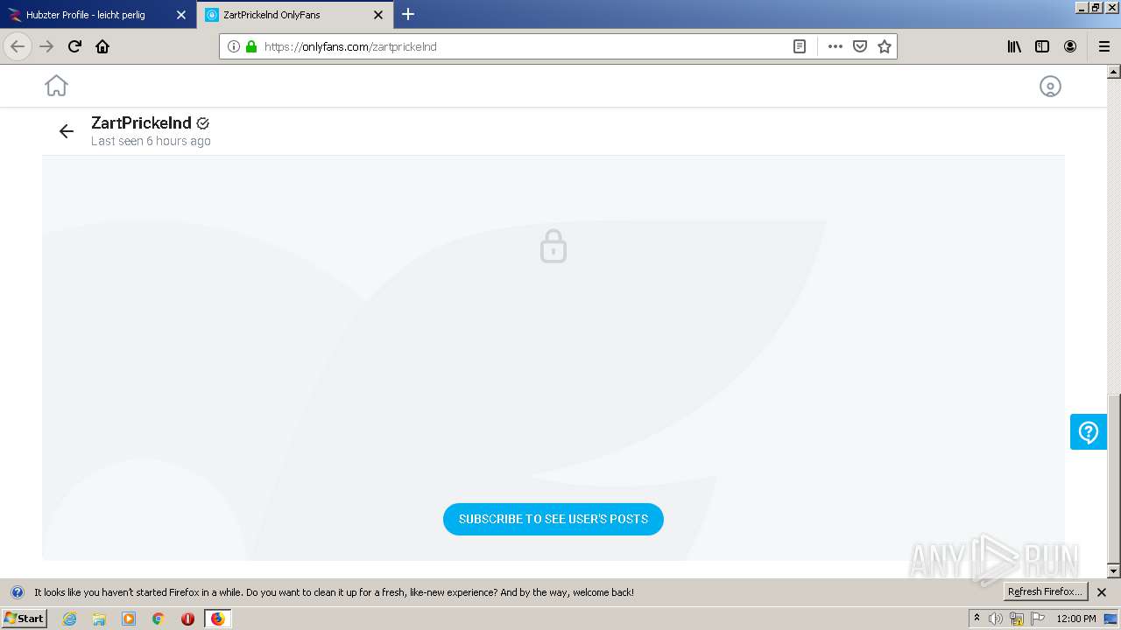Screen dimensions: 1121x630
Task: Click the scrollbar down arrow
Action: pyautogui.click(x=1114, y=570)
